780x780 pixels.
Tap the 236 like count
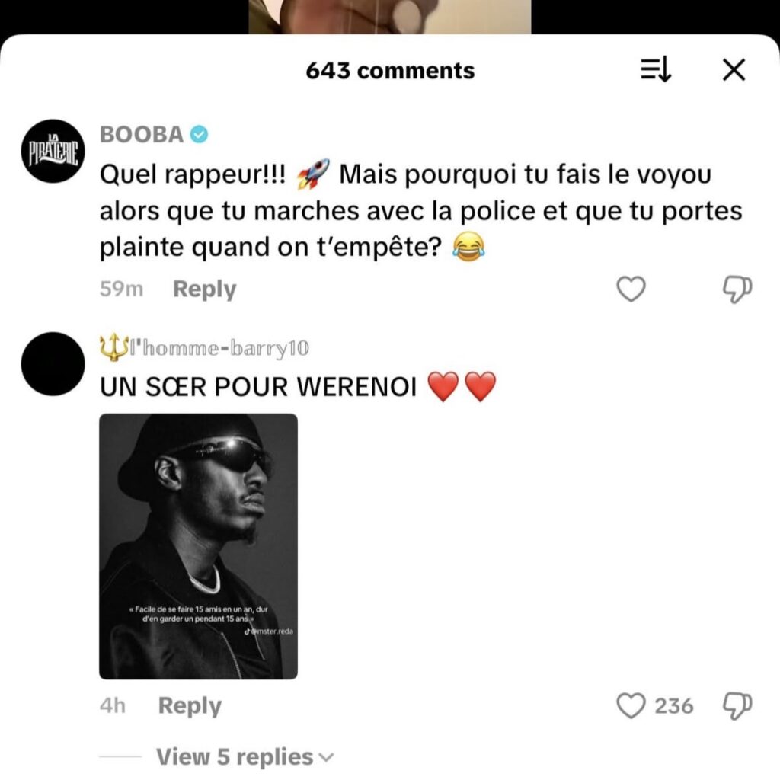[x=673, y=706]
